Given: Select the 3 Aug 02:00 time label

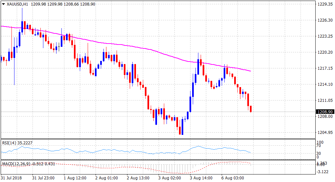Looking at the screenshot, I should point(170,178).
